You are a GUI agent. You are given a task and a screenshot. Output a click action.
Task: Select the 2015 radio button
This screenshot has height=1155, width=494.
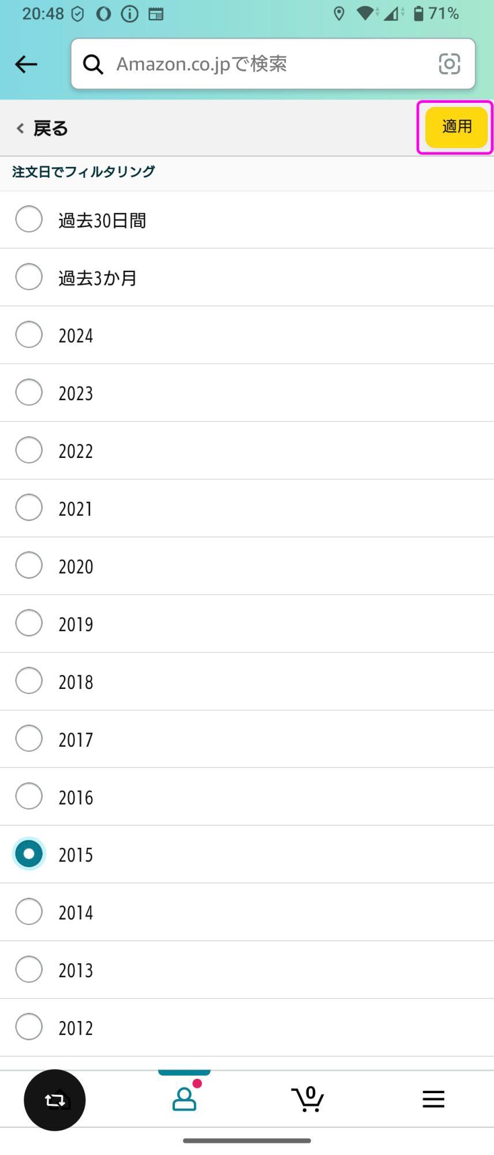[29, 854]
